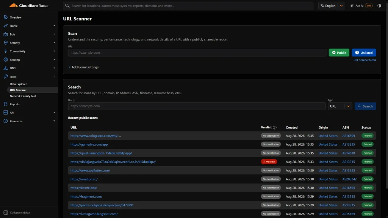The image size is (388, 218).
Task: Expand the DNS menu chevron
Action: click(x=54, y=68)
